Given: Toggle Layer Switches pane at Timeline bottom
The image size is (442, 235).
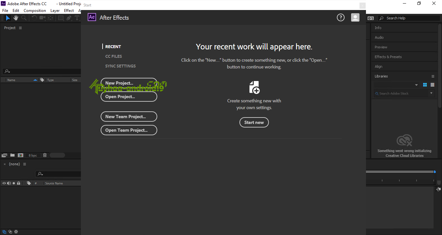Looking at the screenshot, I should coord(4,232).
